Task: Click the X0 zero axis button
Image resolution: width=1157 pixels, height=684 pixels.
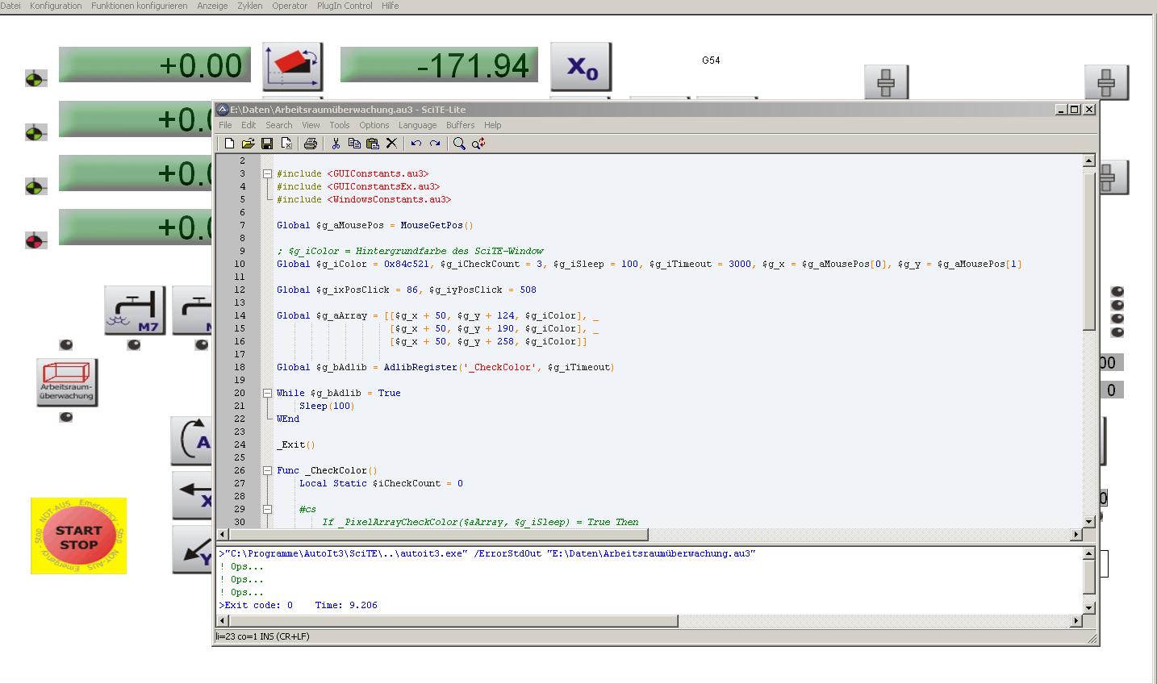Action: tap(581, 66)
